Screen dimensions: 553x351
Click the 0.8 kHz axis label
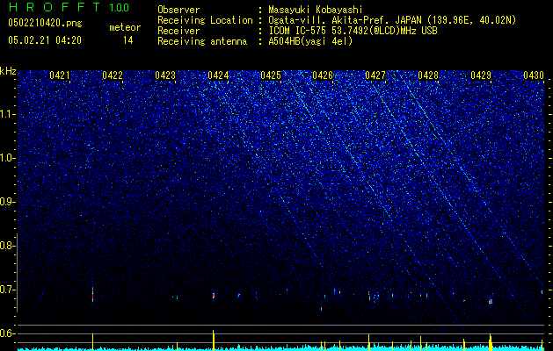tap(8, 246)
